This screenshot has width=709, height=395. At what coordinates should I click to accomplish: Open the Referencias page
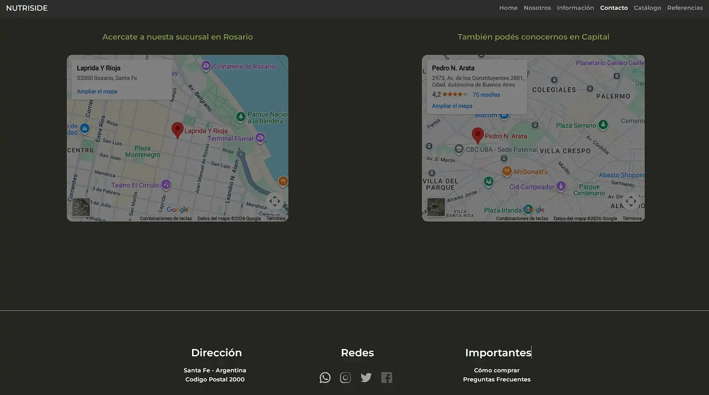point(685,8)
